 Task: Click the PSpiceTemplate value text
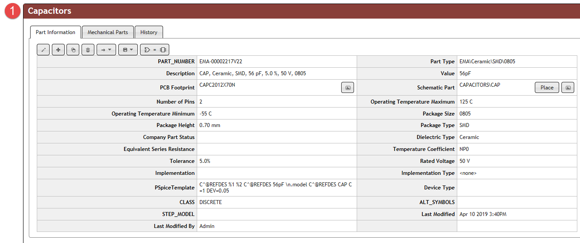[x=275, y=188]
